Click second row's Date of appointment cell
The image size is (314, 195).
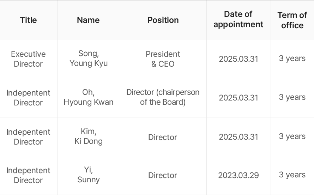(238, 98)
